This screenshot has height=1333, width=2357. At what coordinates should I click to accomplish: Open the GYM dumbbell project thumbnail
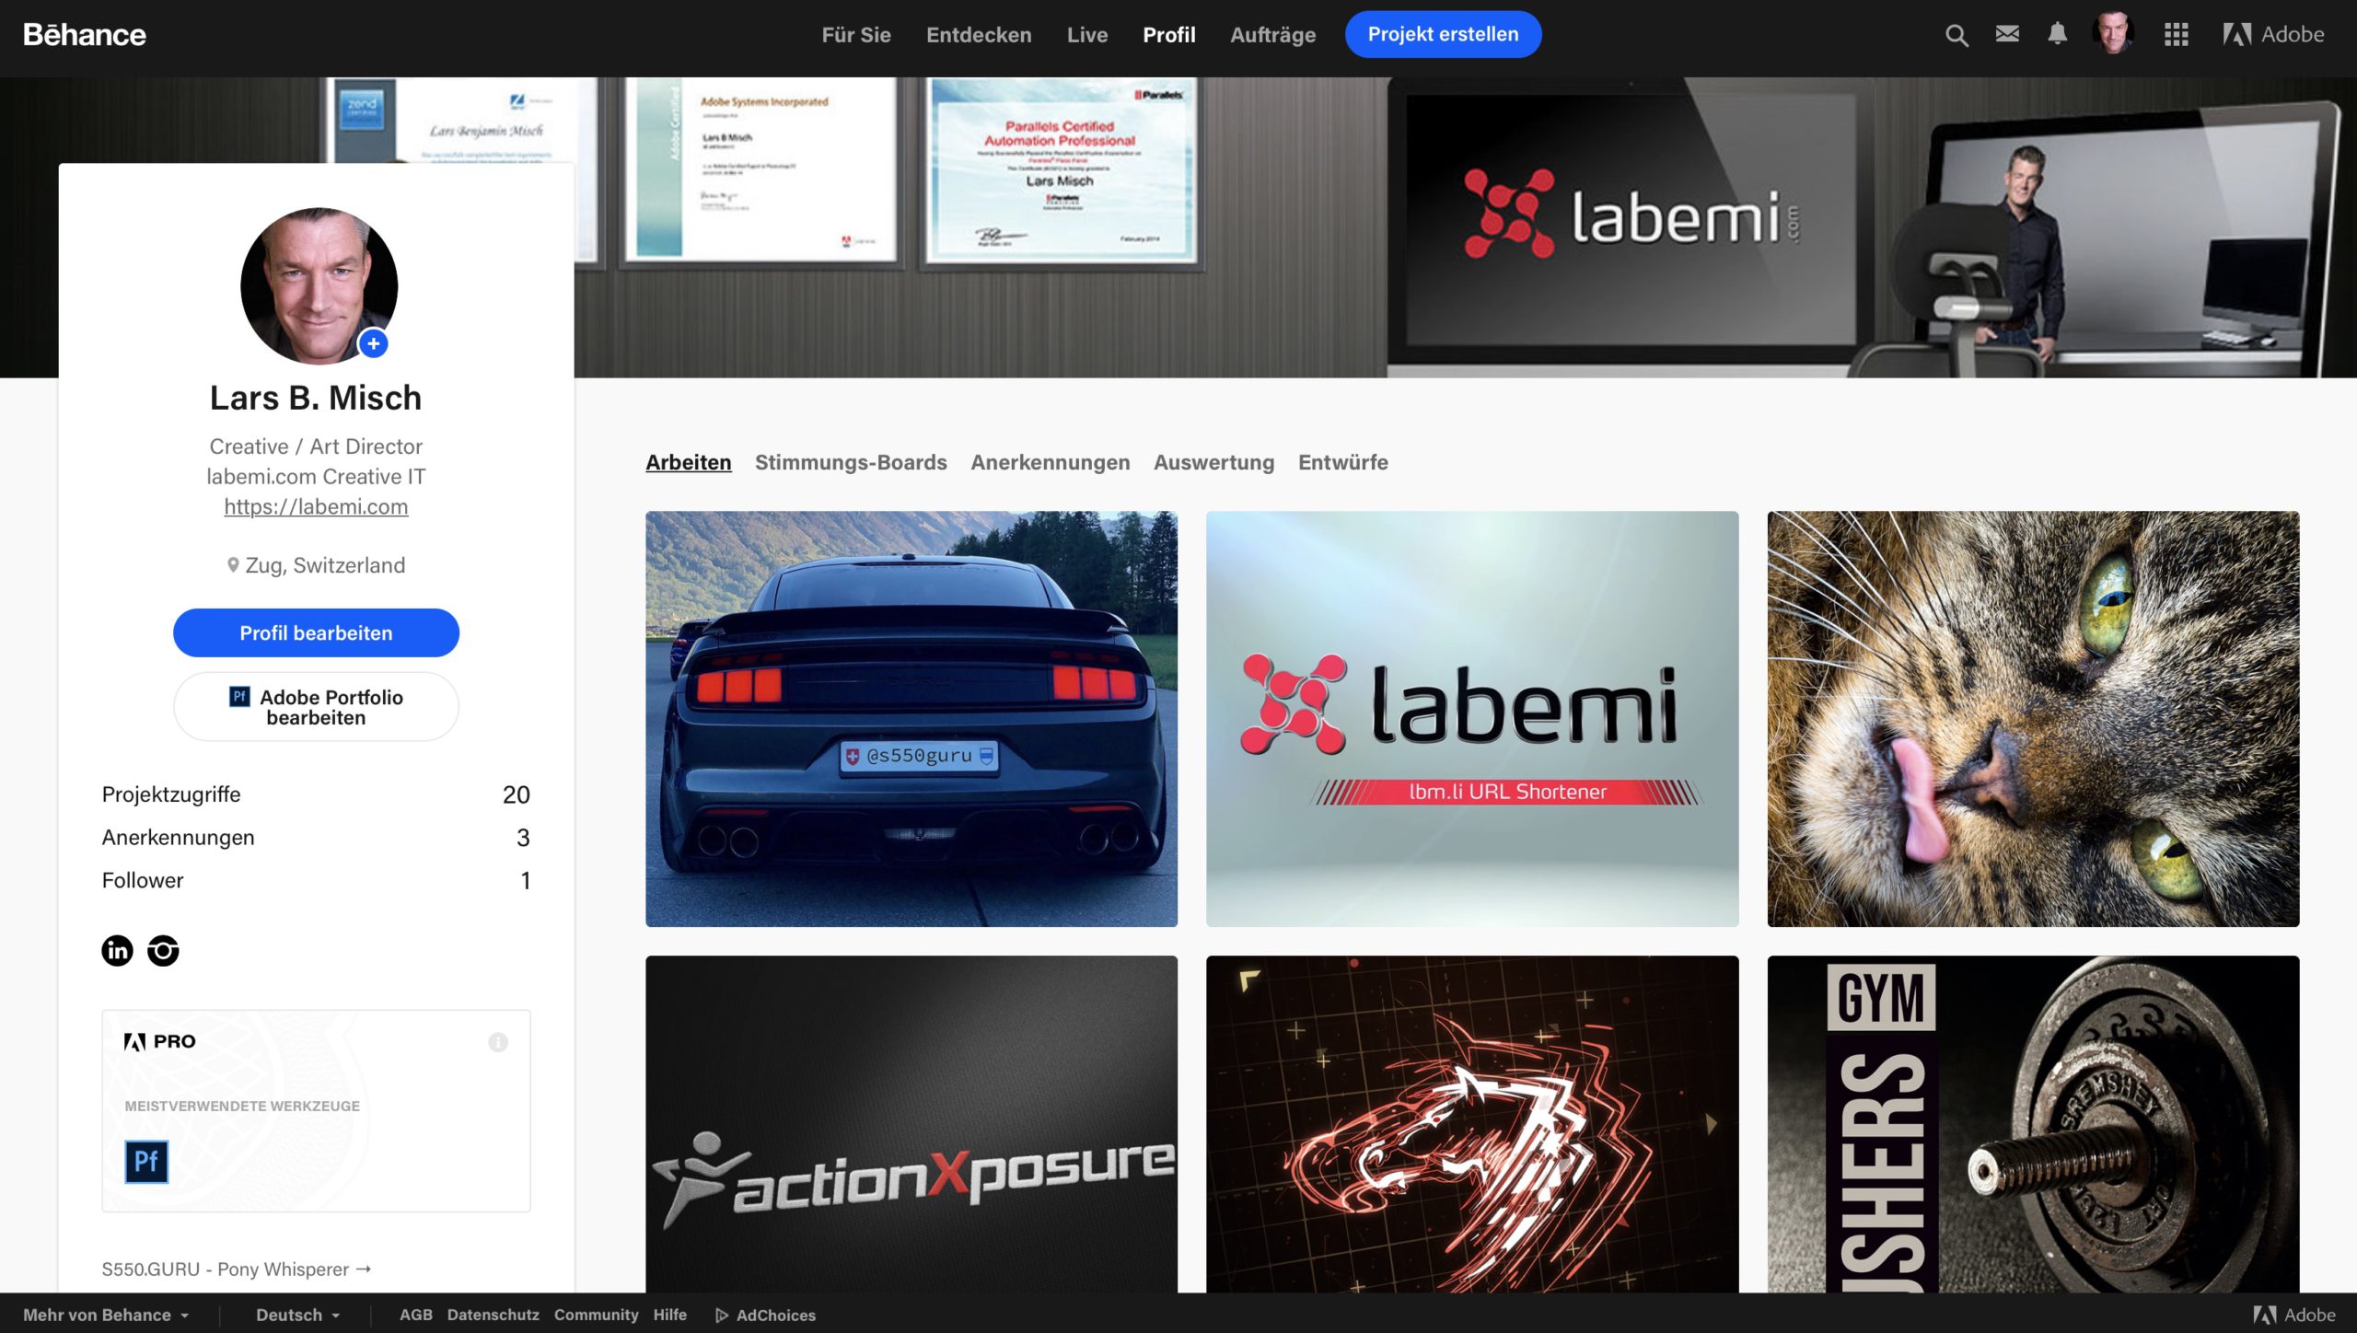[2033, 1124]
